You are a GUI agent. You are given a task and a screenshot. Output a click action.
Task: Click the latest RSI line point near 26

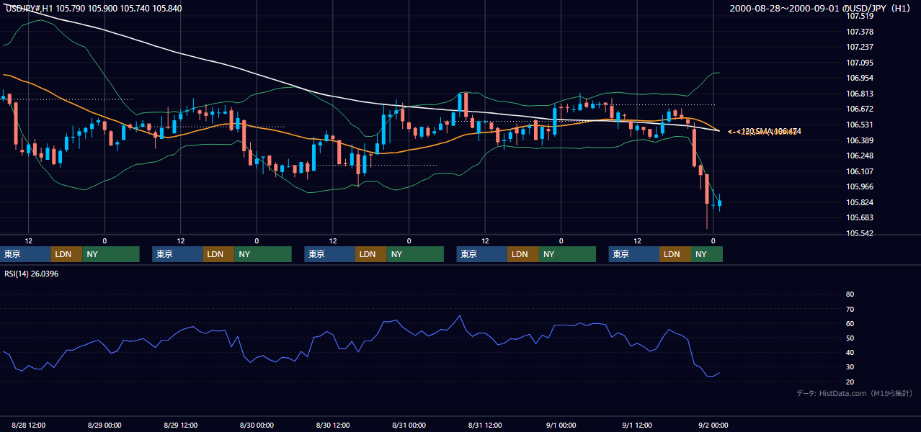719,373
